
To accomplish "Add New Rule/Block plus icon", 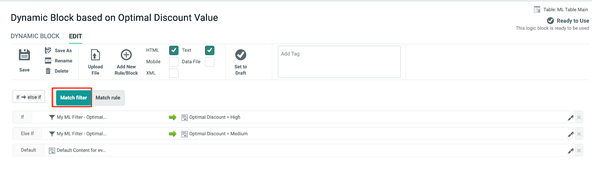I will (x=126, y=55).
